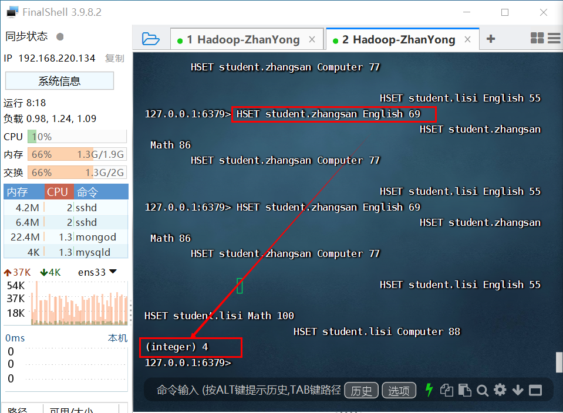Image resolution: width=563 pixels, height=413 pixels.
Task: Click the 内存 66% memory usage bar
Action: 77,154
